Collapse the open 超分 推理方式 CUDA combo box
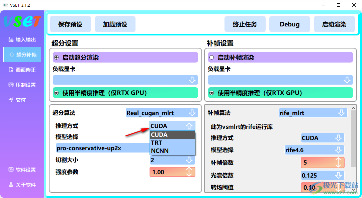 point(172,126)
